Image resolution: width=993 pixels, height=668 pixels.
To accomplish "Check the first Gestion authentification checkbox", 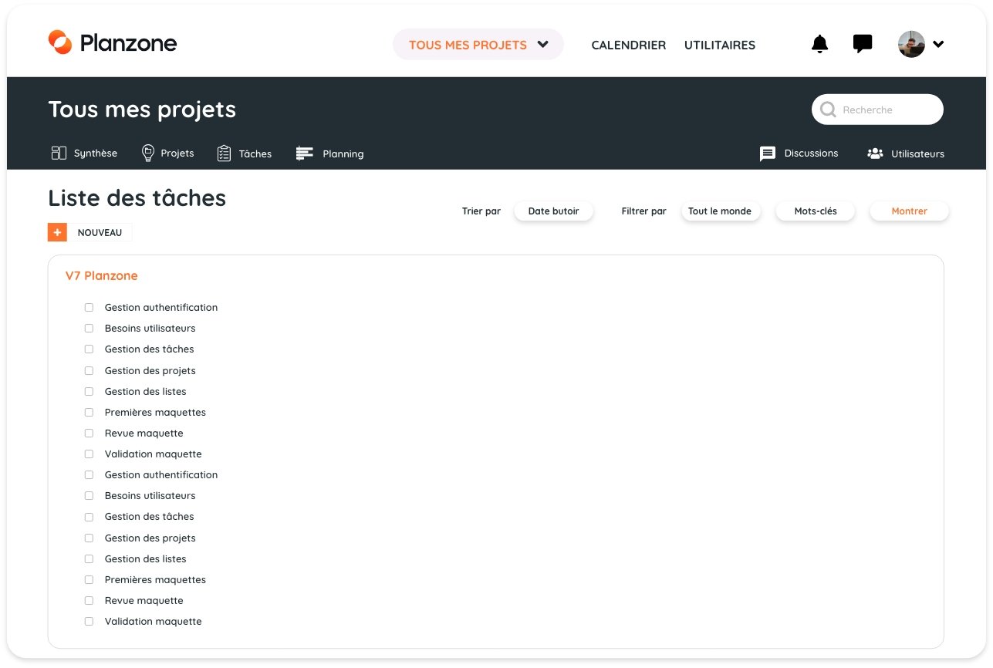I will [x=89, y=307].
